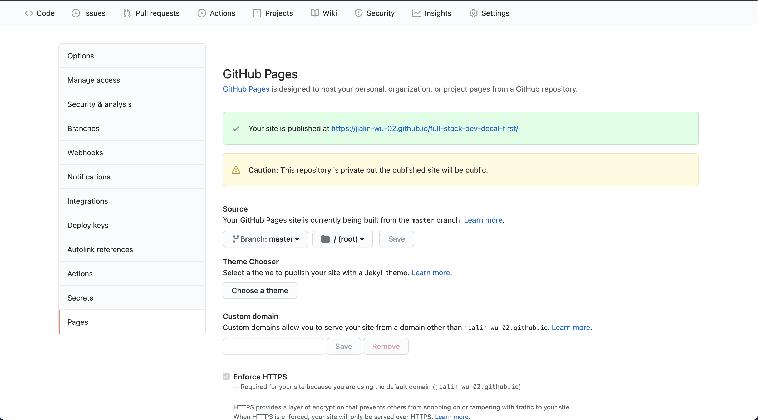758x420 pixels.
Task: Click Save button next to source selectors
Action: (x=396, y=239)
